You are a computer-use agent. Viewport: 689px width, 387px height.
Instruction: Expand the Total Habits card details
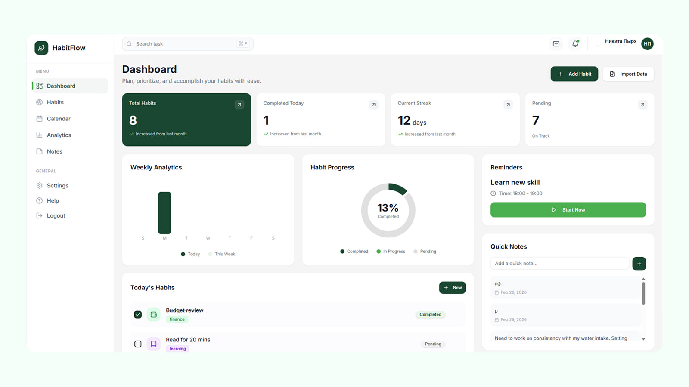pos(239,104)
